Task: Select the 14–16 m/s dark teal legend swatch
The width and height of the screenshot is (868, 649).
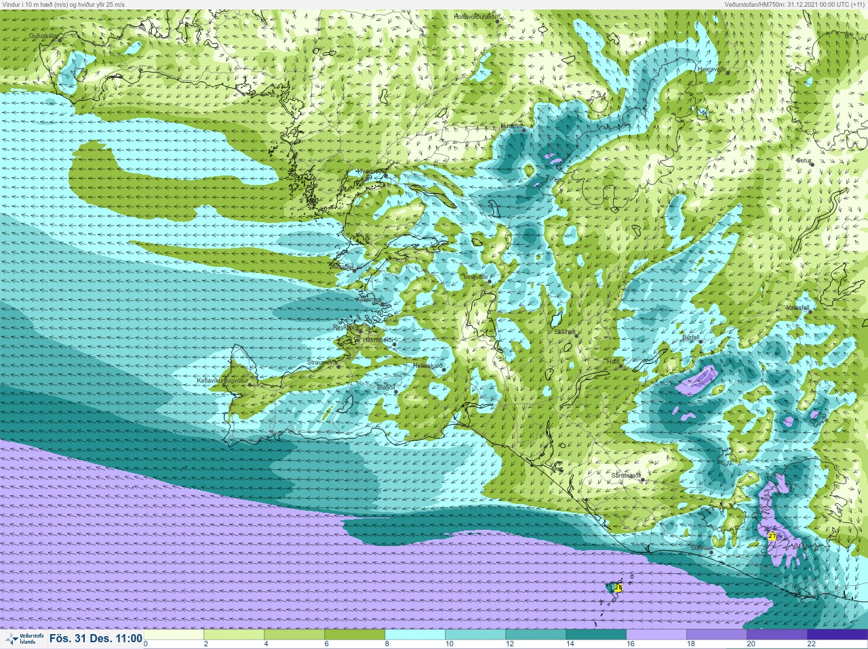Action: point(596,635)
